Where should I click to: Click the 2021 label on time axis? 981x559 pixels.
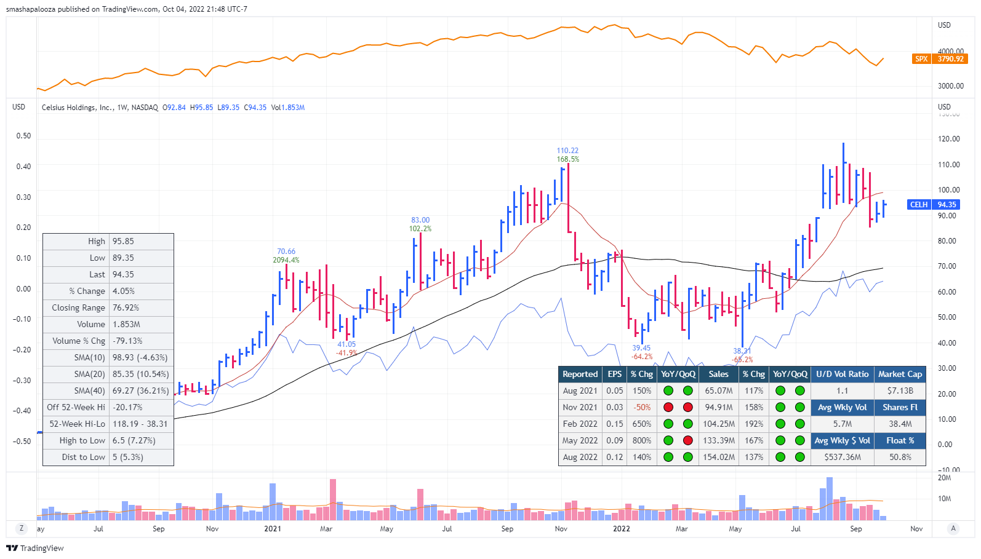273,529
